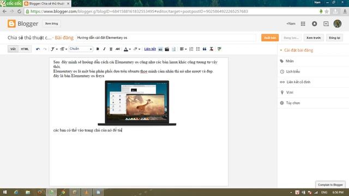
Task: Click the Xem blog button
Action: pyautogui.click(x=51, y=23)
